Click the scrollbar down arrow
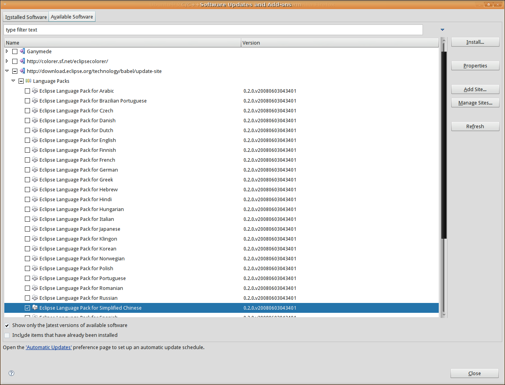 (444, 314)
